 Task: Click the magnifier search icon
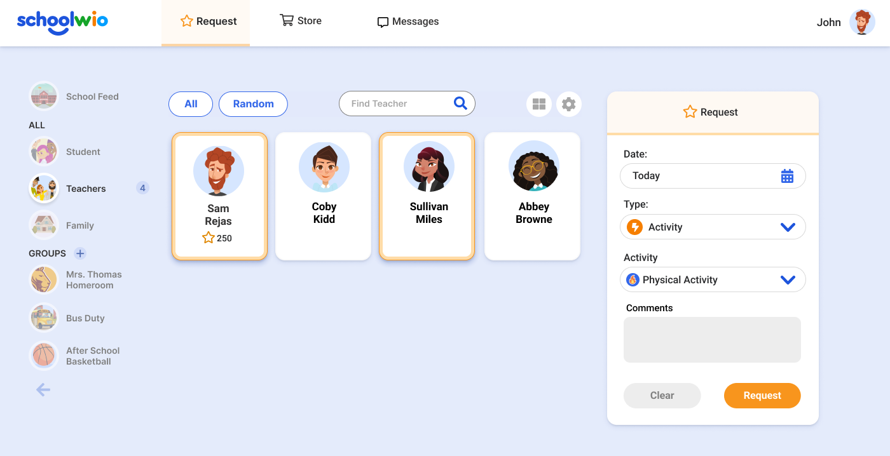tap(460, 104)
